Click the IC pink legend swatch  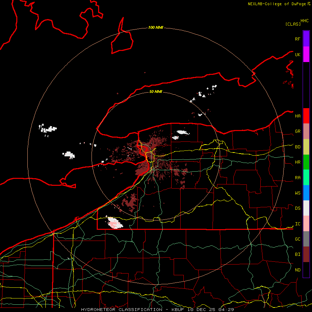pos(306,224)
